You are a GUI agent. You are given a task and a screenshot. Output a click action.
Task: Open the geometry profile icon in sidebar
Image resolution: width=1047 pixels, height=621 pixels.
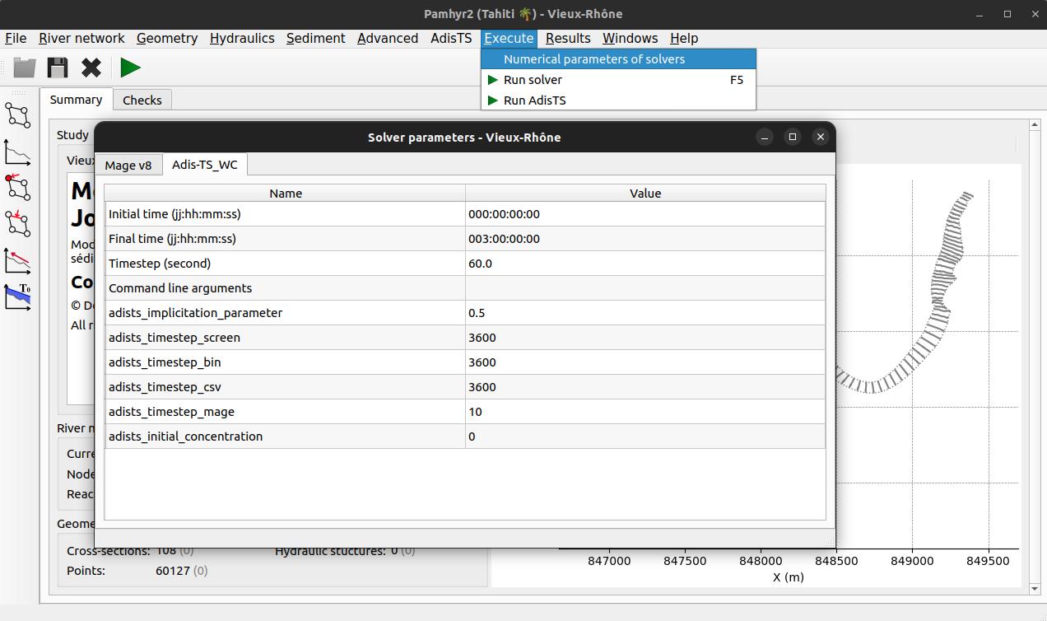click(18, 152)
